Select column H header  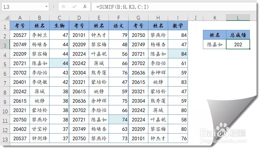pos(158,18)
